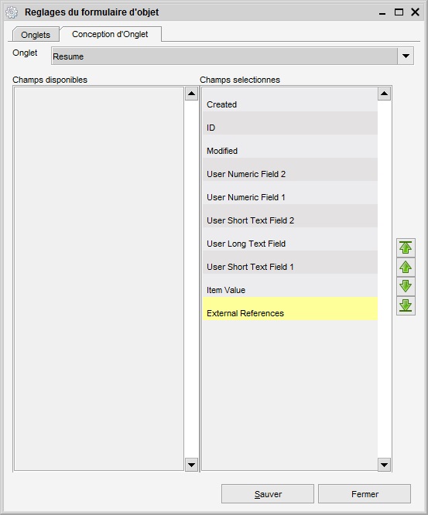Move selected field down one position

click(x=406, y=286)
